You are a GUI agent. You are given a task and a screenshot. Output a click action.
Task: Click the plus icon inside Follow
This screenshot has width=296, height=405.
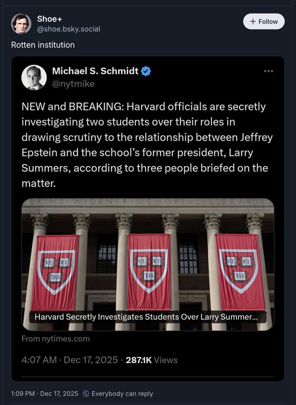(253, 21)
